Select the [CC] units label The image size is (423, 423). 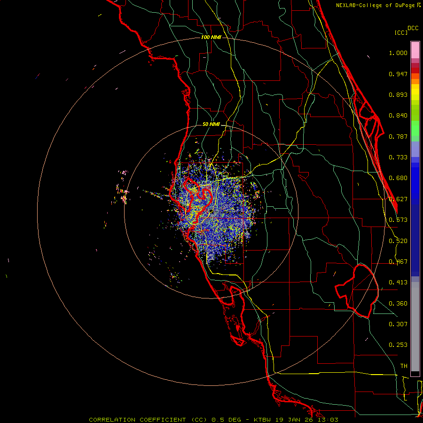click(401, 32)
